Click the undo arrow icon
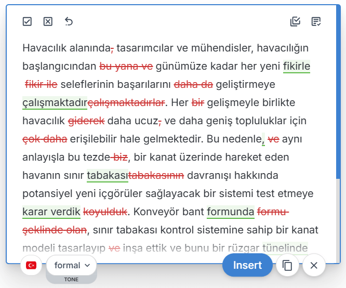Image resolution: width=346 pixels, height=288 pixels. click(x=69, y=21)
